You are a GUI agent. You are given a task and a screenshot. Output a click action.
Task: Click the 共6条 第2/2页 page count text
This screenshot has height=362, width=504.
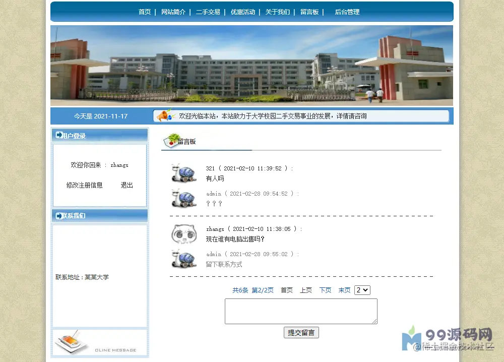tap(253, 290)
